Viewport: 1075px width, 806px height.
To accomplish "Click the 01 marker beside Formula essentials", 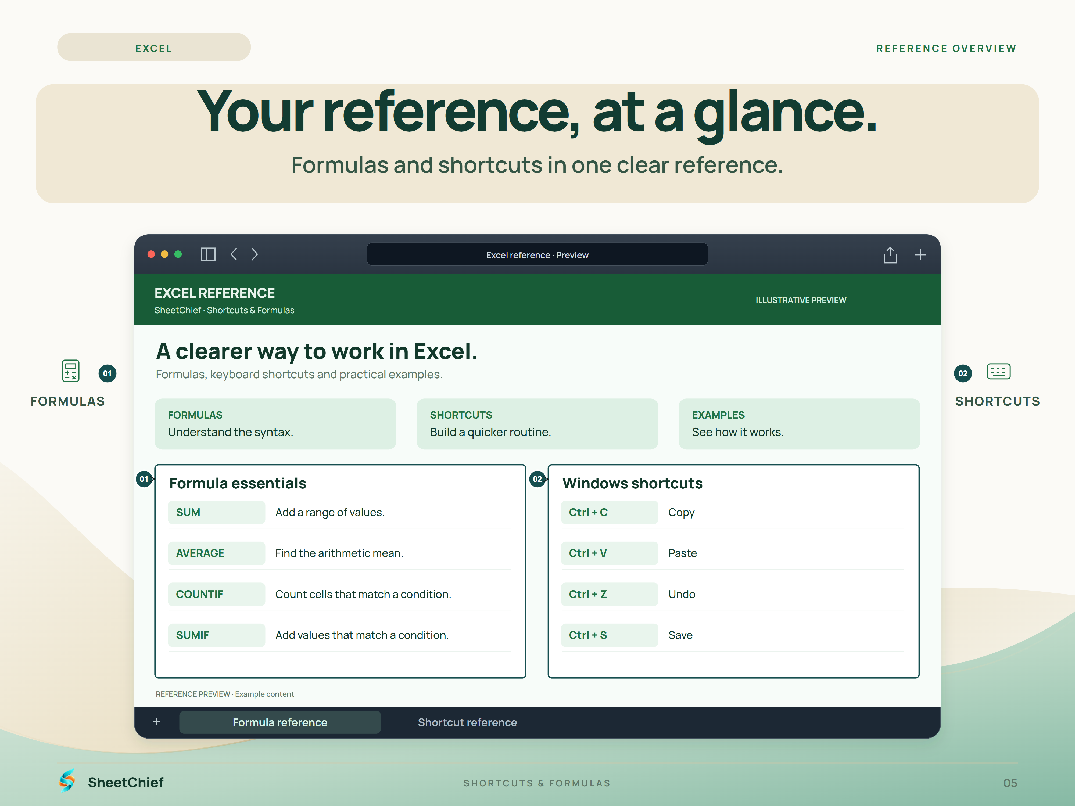I will tap(144, 479).
